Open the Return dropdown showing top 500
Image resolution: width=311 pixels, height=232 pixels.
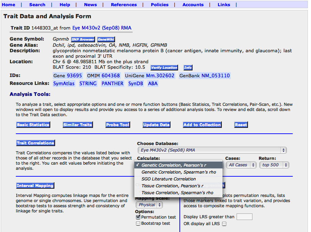(x=274, y=165)
